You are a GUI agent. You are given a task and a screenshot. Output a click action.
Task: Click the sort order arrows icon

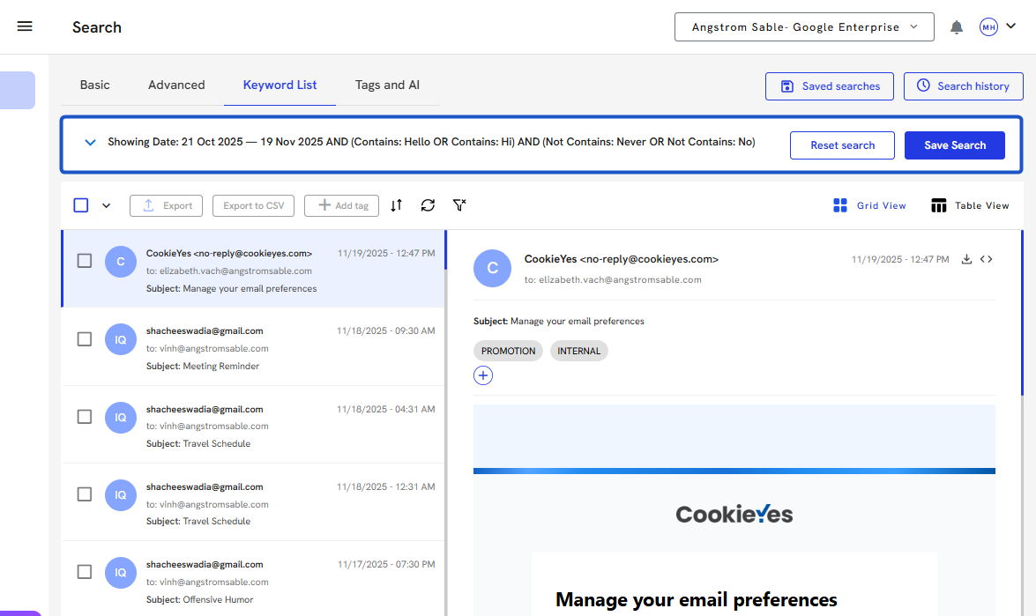pos(397,205)
